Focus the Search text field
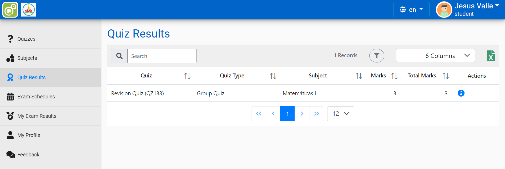Screen dimensions: 505x169 pos(162,56)
